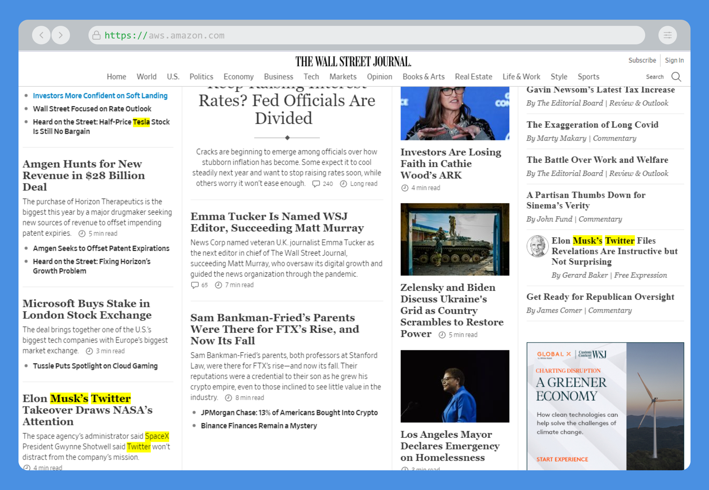Click 'START EXPERIENCE' in the Greener Economy ad
The image size is (709, 490).
click(x=562, y=459)
